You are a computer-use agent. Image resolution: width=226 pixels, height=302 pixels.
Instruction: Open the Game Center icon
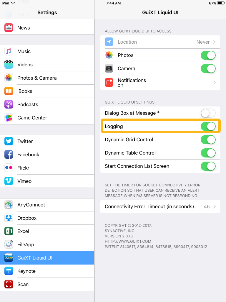9,118
